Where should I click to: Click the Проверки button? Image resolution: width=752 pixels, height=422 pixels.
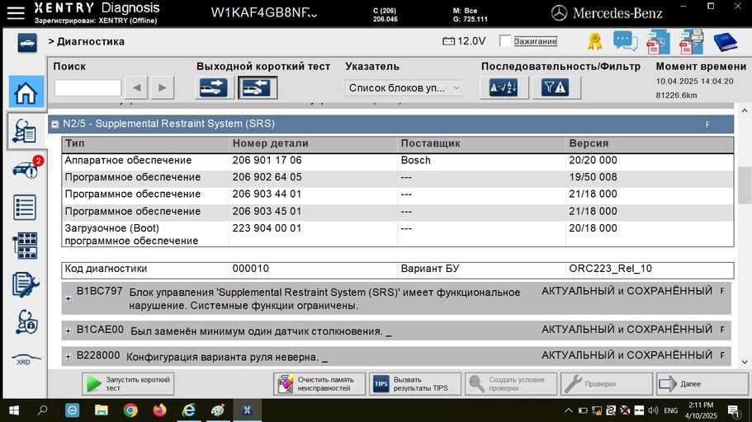click(x=607, y=384)
